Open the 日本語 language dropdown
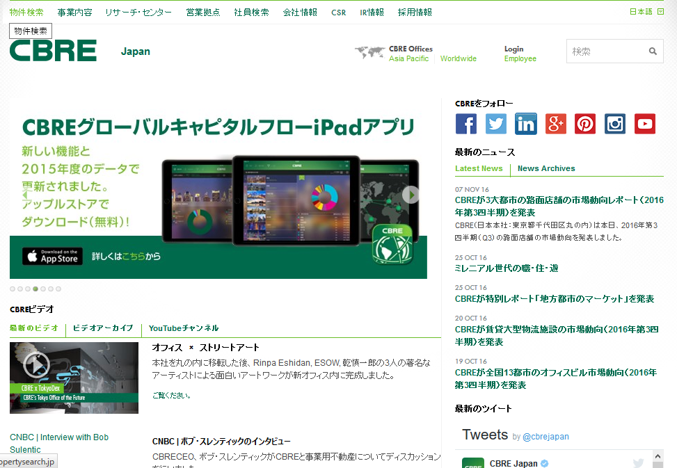677x468 pixels. [x=646, y=12]
